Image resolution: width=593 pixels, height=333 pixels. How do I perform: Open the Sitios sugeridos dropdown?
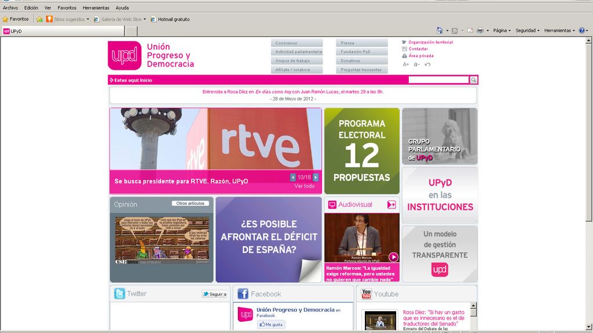tap(88, 19)
